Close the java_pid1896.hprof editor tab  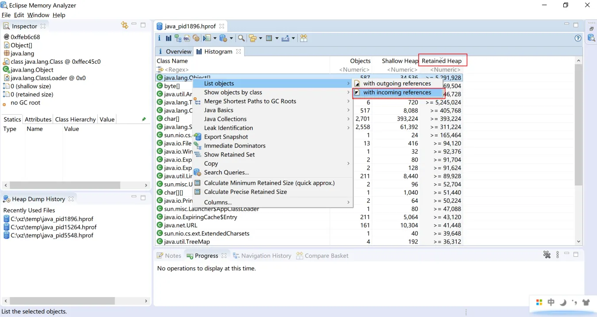[222, 26]
